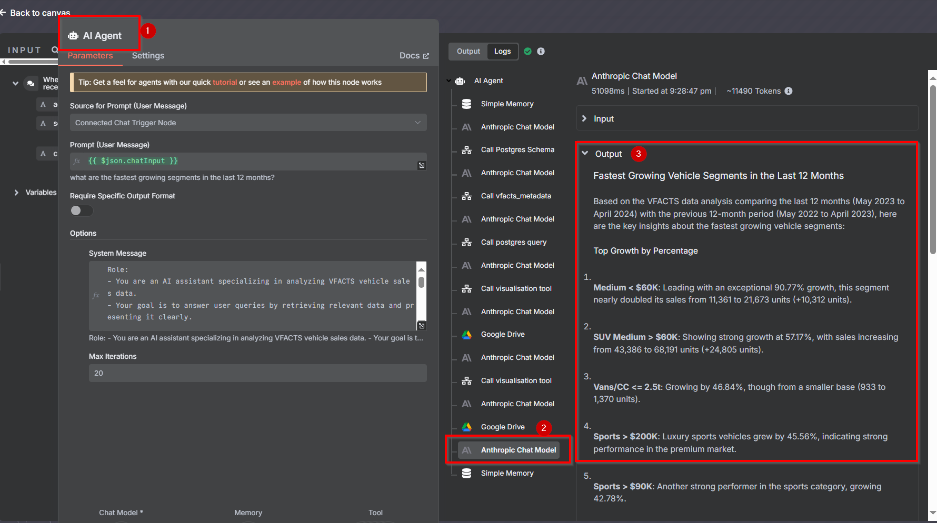
Task: Click the AI Agent robot icon in logs
Action: click(460, 81)
